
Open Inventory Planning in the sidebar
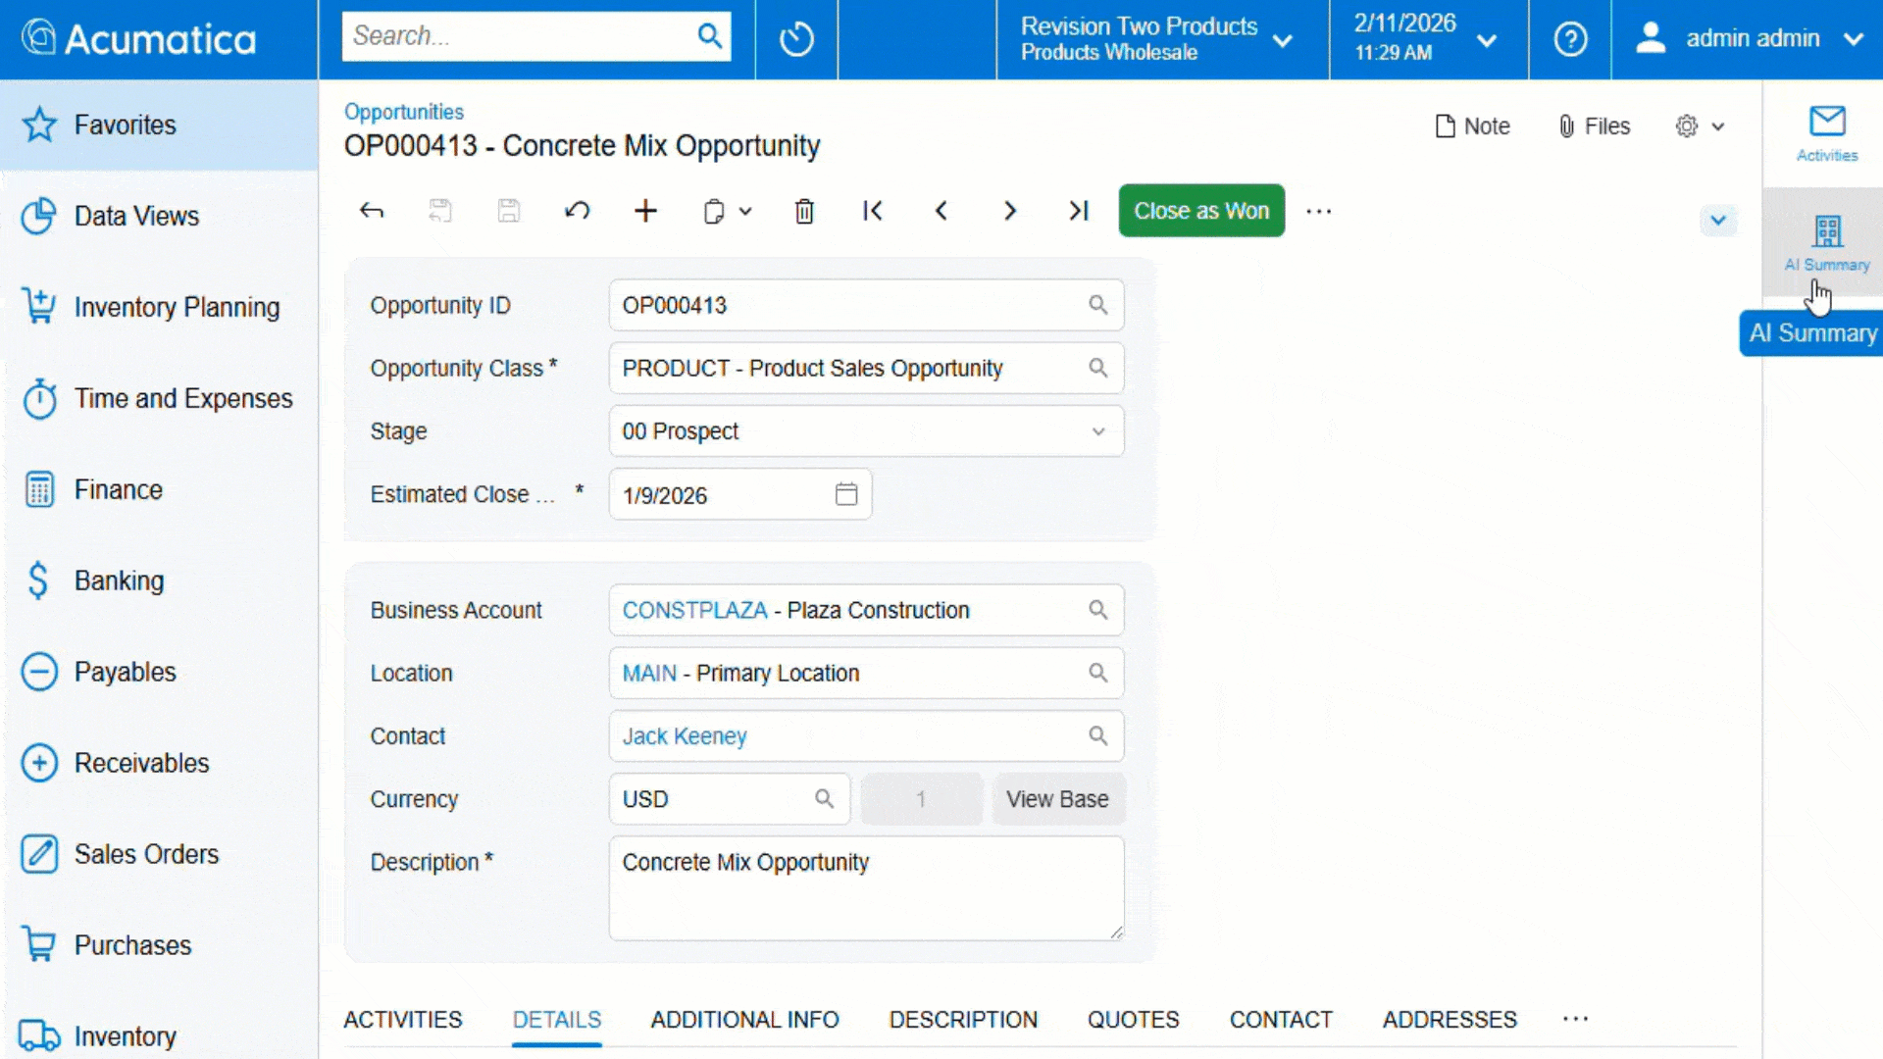tap(159, 308)
